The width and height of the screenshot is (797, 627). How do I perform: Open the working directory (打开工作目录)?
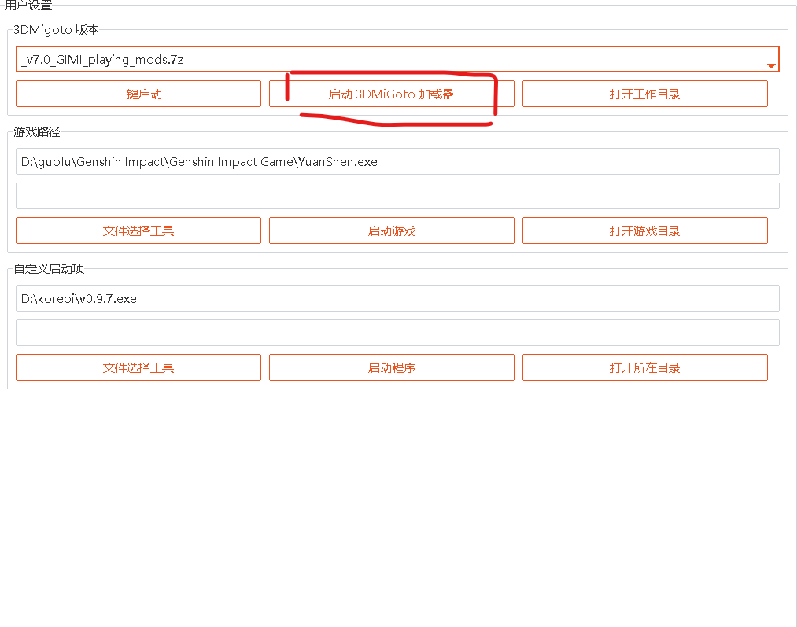click(x=644, y=94)
